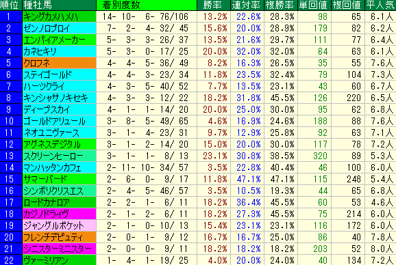Click win rate 4.6% for ゴールドアリュール

point(214,121)
